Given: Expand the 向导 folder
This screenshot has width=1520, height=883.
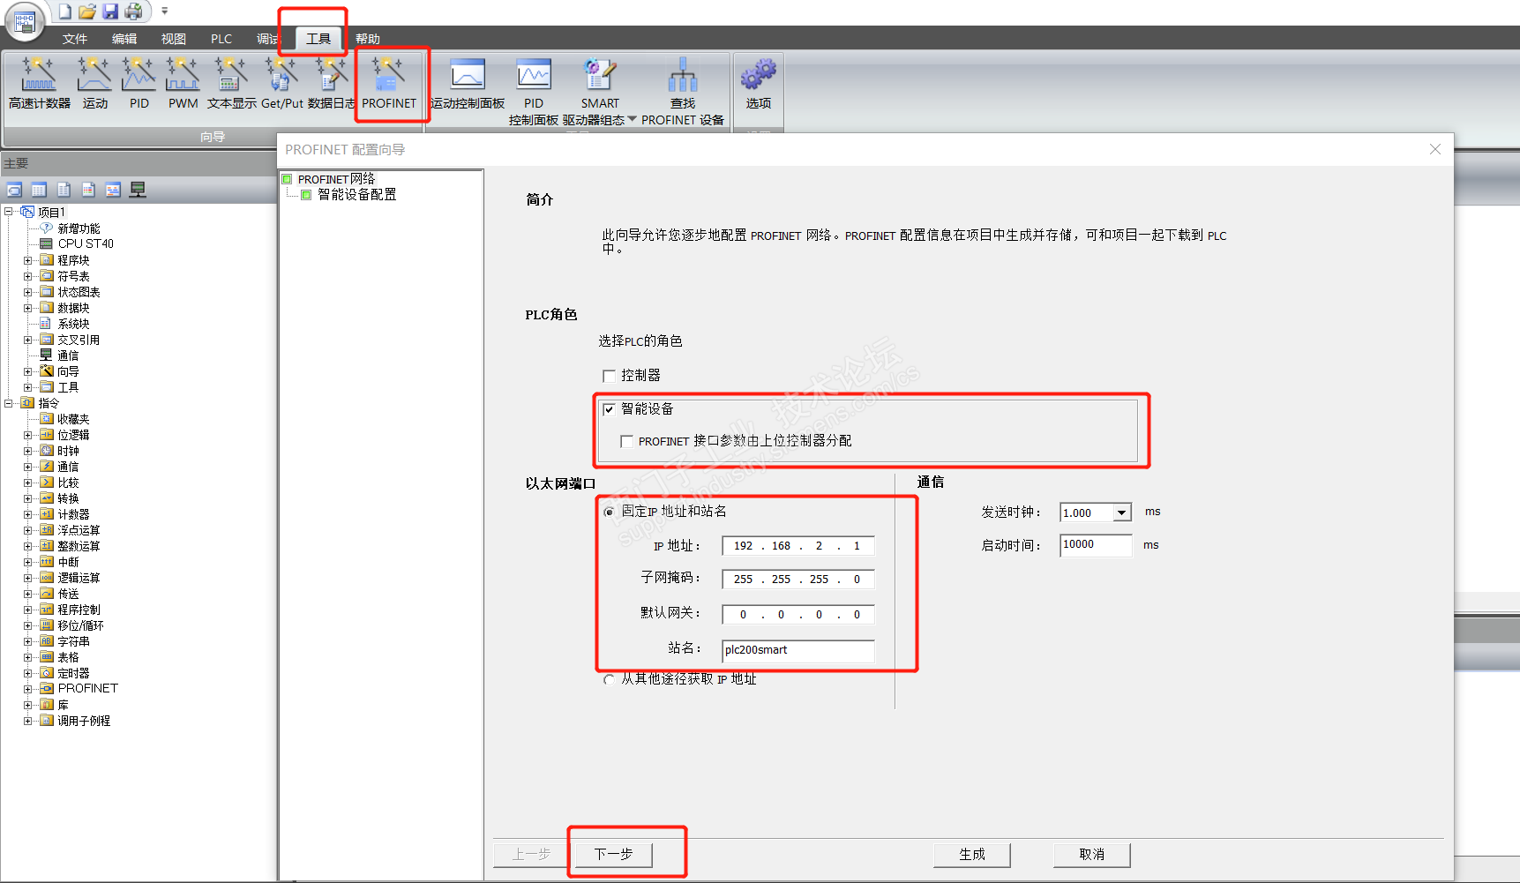Looking at the screenshot, I should pyautogui.click(x=28, y=371).
